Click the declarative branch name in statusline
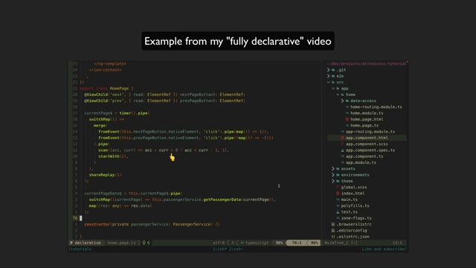The height and width of the screenshot is (268, 476). [88, 243]
